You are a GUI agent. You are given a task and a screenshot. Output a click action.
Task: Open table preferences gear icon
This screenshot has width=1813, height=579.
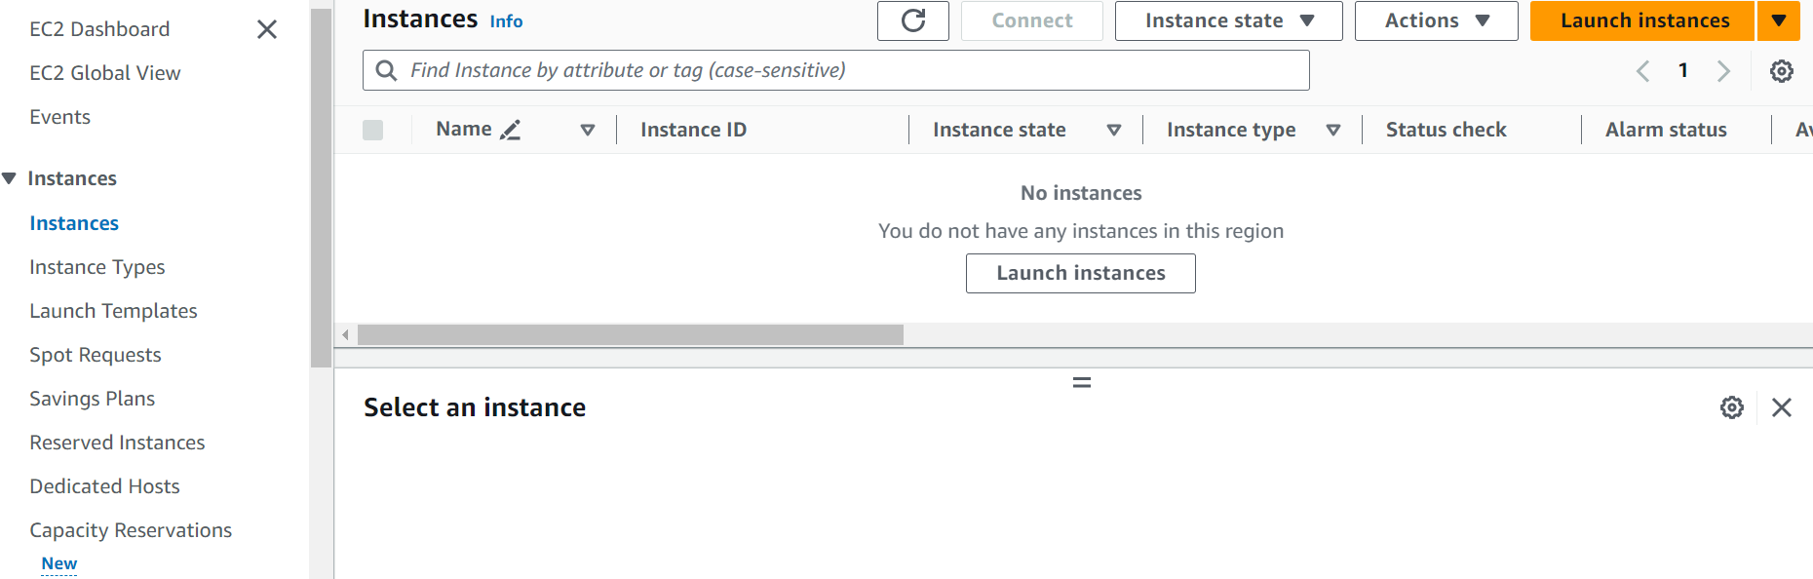[1781, 71]
